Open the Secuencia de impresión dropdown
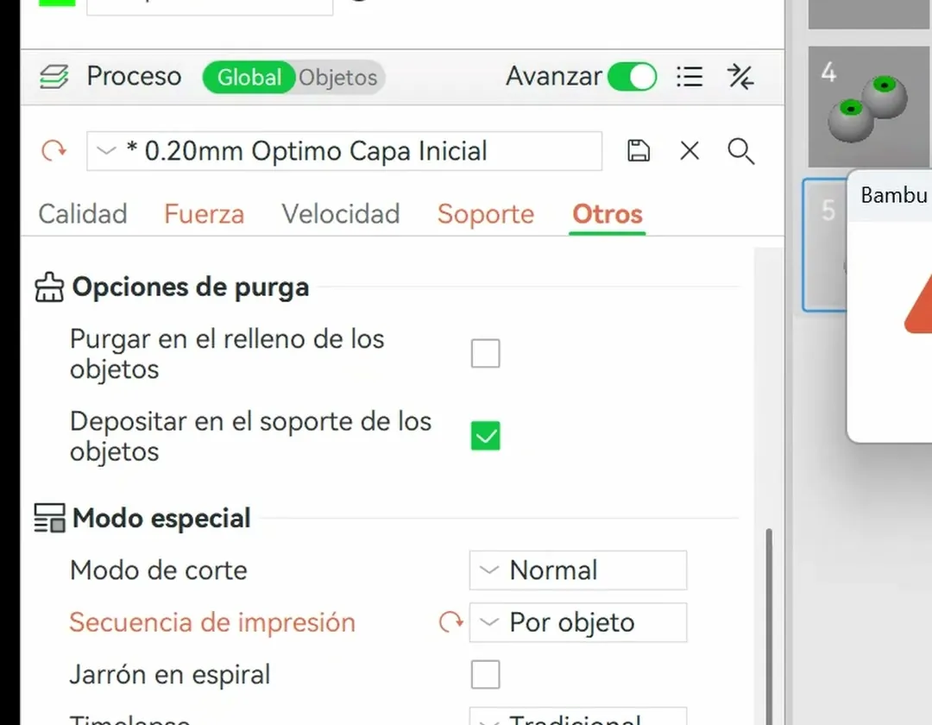Viewport: 932px width, 725px height. 577,623
